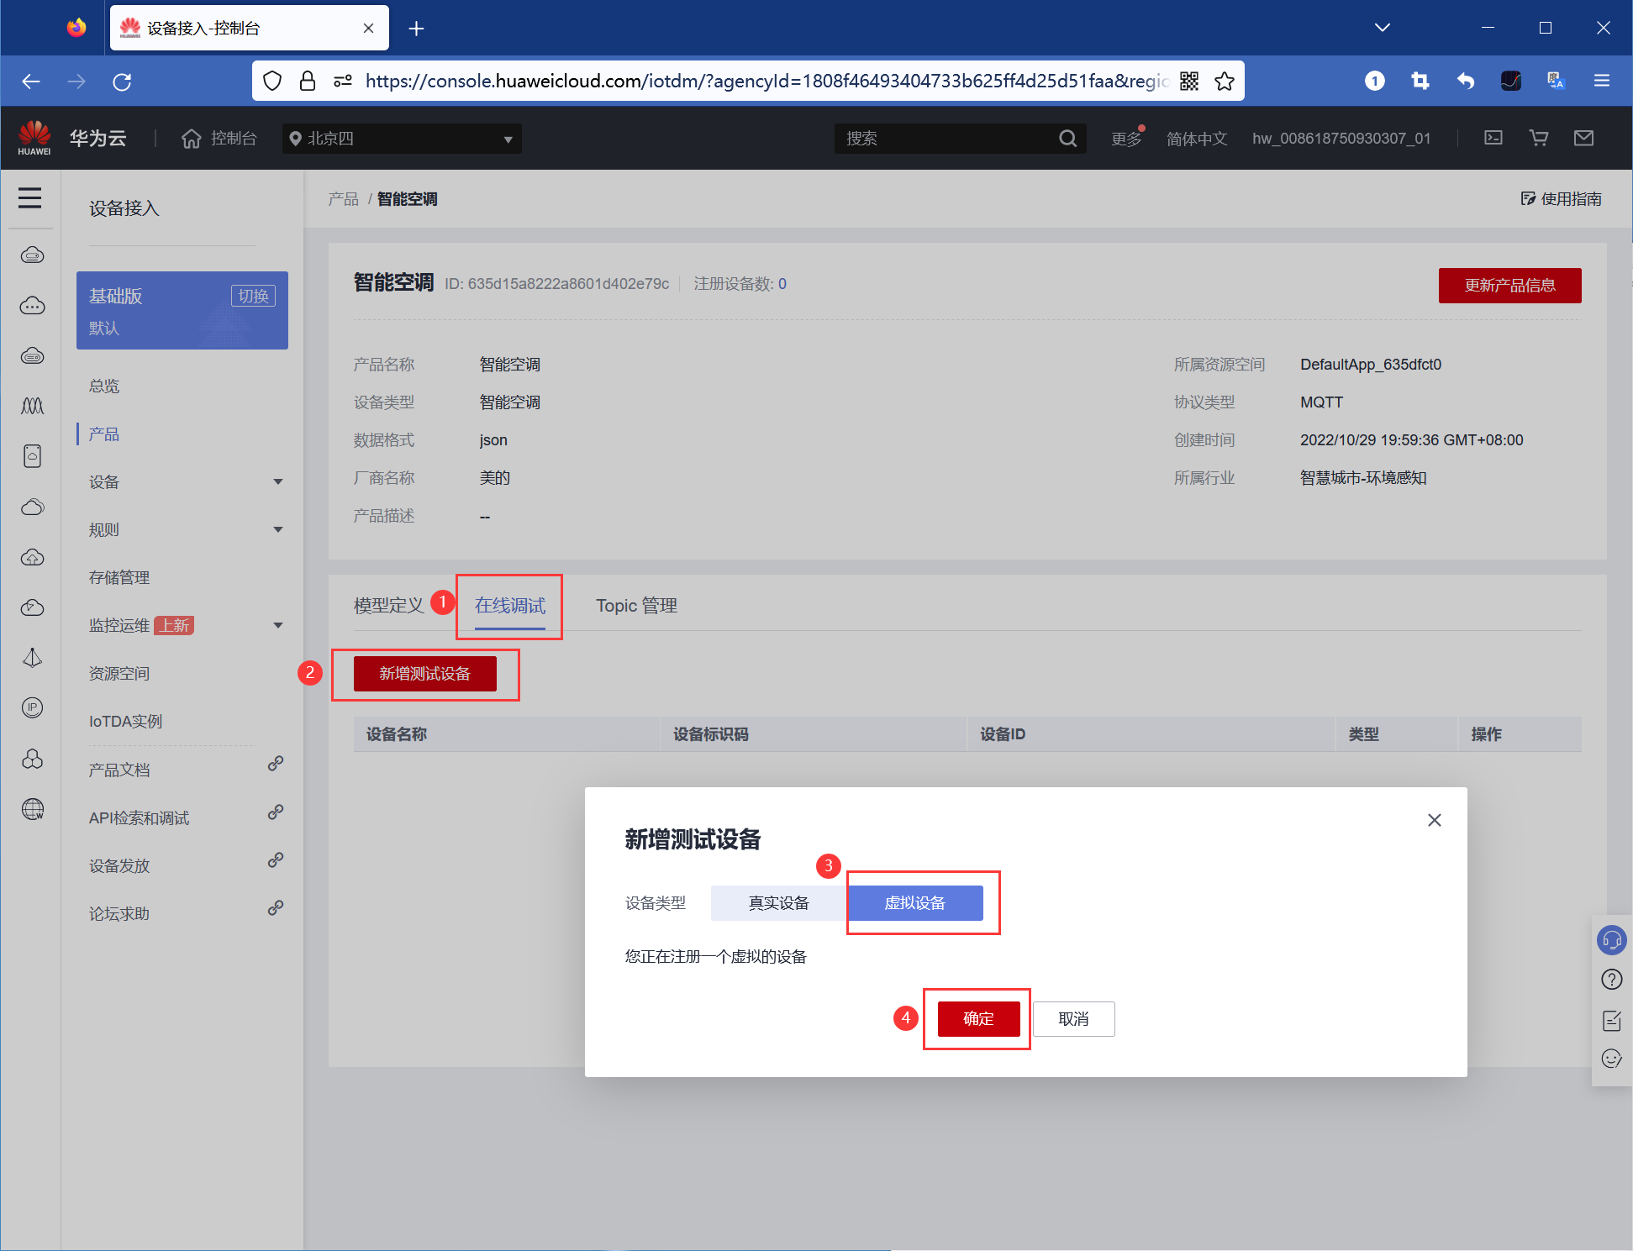Image resolution: width=1633 pixels, height=1251 pixels.
Task: Click the QR code icon in address bar
Action: coord(1188,81)
